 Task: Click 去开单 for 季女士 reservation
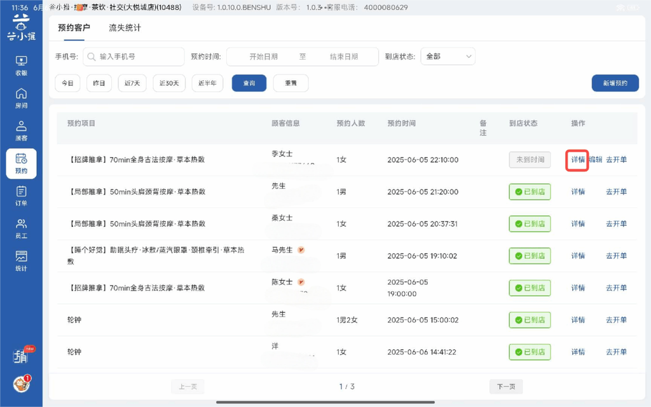coord(616,160)
